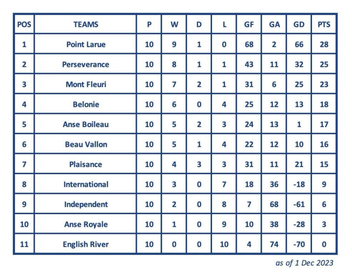Viewport: 352px width, 277px height.
Task: Select the Perseverance team cell
Action: click(x=85, y=64)
